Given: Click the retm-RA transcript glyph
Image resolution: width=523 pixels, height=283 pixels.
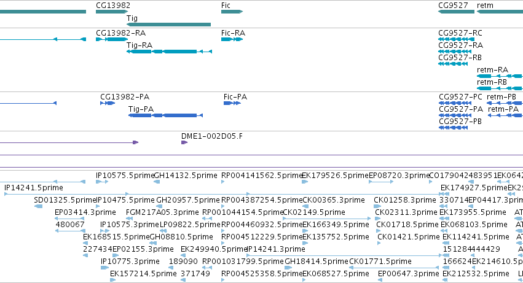Looking at the screenshot, I should [x=500, y=76].
